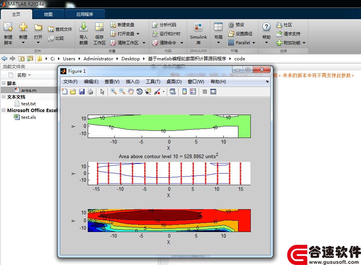Viewport: 361px width, 265px height.
Task: Select area.m in Current Folder
Action: (x=29, y=90)
